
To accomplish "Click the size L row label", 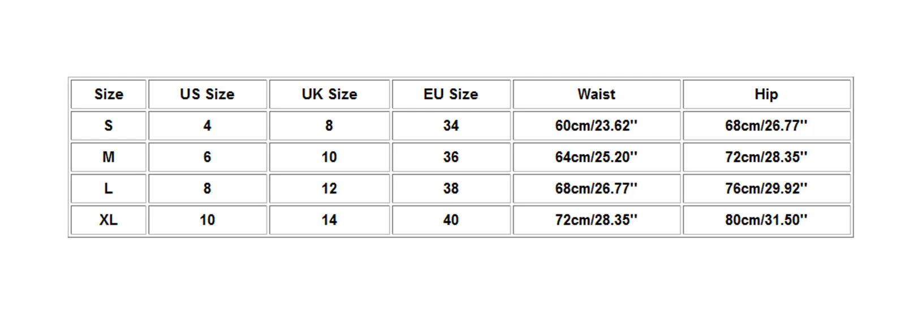I will pyautogui.click(x=108, y=188).
